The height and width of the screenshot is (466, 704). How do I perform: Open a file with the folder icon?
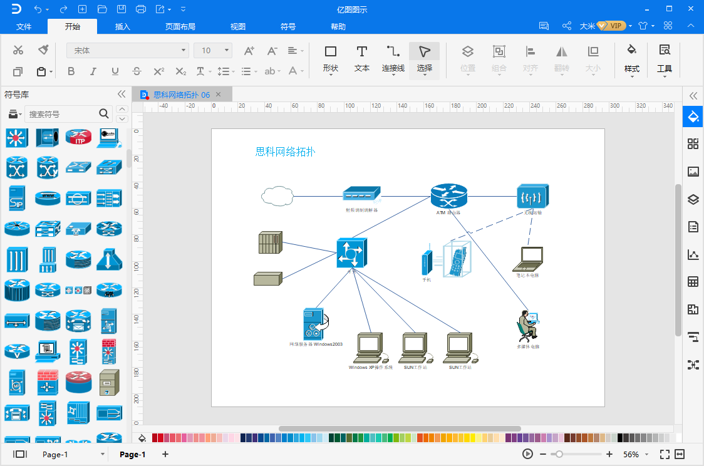(102, 9)
